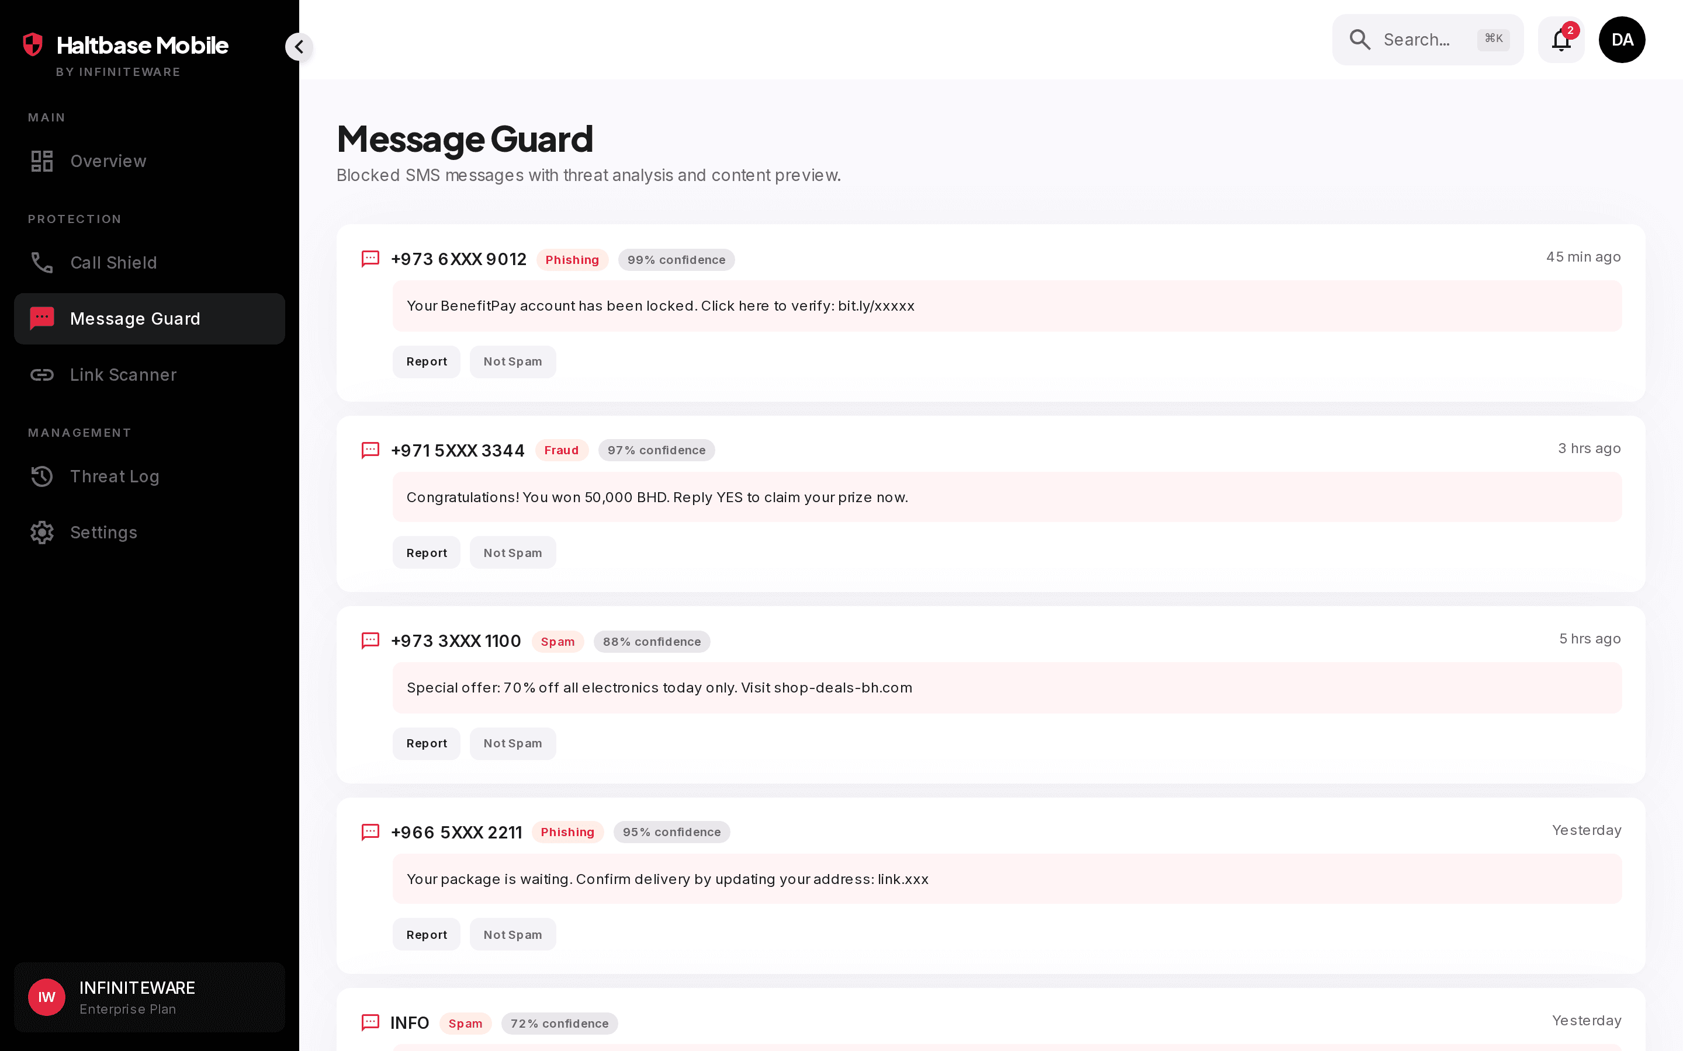Click the INFINITEWARE Enterprise Plan account card
Image resolution: width=1683 pixels, height=1051 pixels.
point(150,997)
